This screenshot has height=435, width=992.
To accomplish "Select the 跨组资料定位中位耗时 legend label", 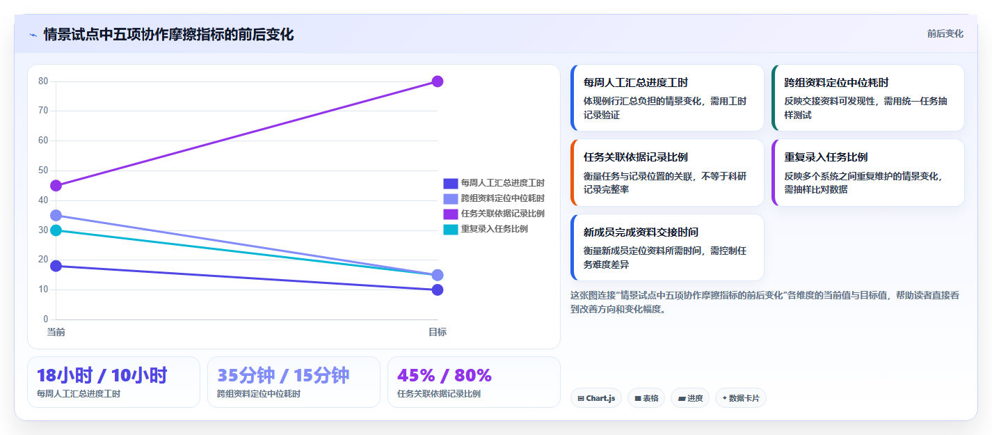I will tap(502, 198).
